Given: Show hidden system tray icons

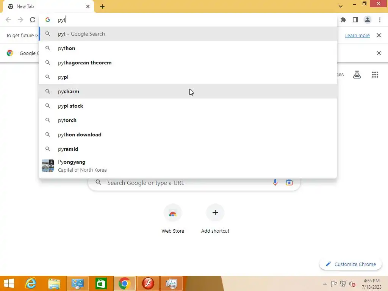Looking at the screenshot, I should tap(325, 284).
